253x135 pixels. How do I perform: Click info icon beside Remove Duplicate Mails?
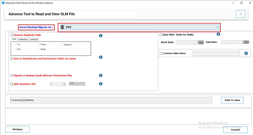click(x=101, y=36)
